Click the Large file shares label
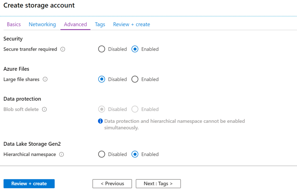The width and height of the screenshot is (297, 192). coord(21,79)
